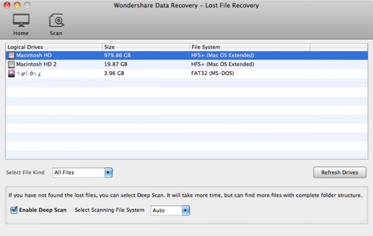Click the Macintosh HD drive icon
Viewport: 373px width, 236px height.
pos(11,55)
